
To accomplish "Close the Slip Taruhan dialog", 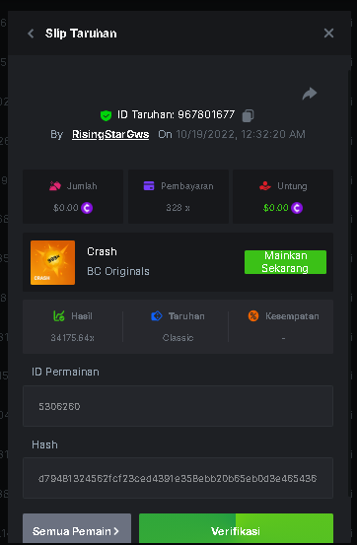I will pyautogui.click(x=328, y=34).
